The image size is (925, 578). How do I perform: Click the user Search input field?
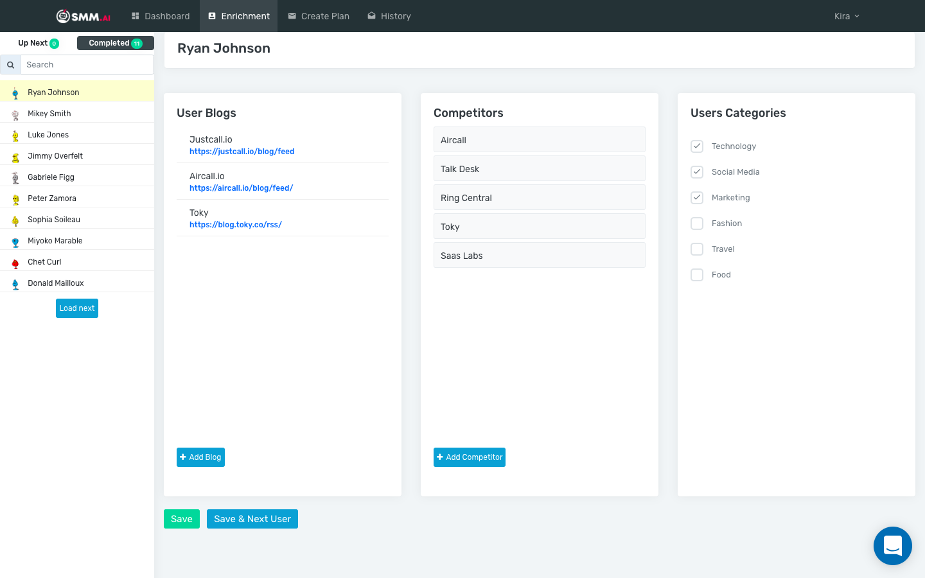[x=87, y=65]
